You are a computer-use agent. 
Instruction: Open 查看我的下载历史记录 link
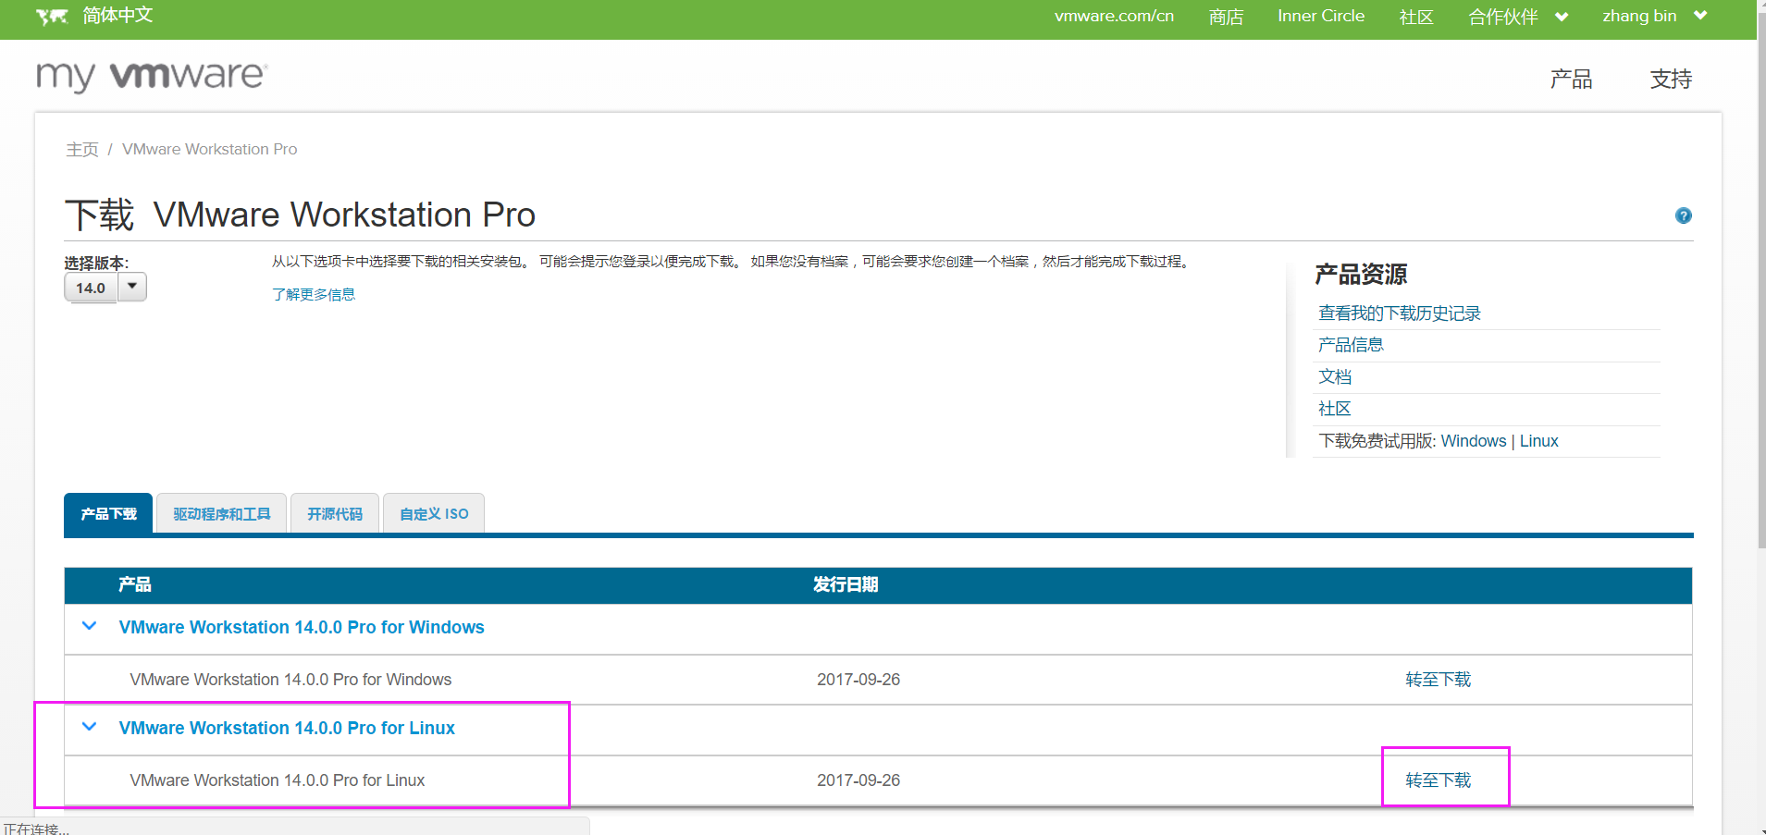(x=1399, y=313)
